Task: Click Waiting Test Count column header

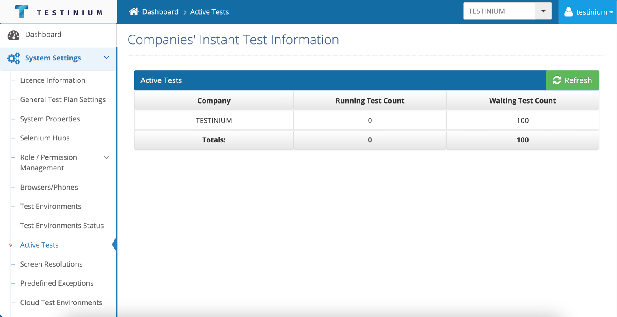Action: click(522, 101)
